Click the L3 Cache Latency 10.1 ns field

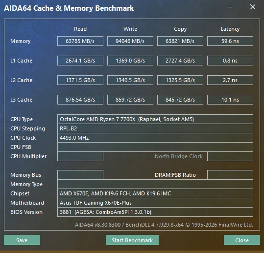[x=230, y=100]
